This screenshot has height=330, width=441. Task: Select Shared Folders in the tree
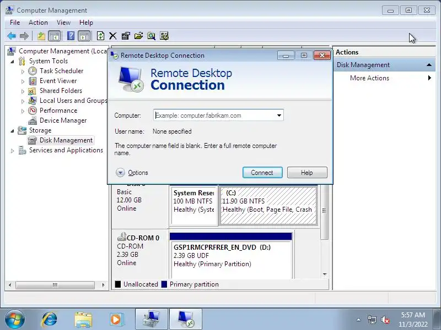click(x=61, y=91)
